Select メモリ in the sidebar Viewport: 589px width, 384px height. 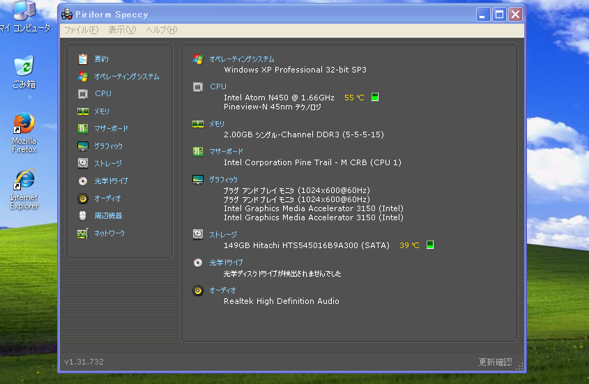[102, 112]
